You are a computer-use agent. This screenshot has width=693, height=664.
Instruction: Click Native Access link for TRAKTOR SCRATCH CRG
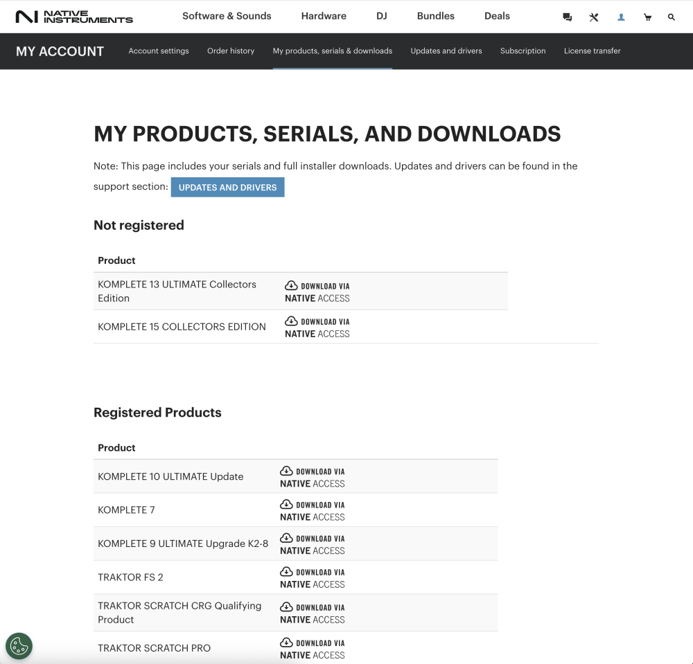(x=313, y=613)
